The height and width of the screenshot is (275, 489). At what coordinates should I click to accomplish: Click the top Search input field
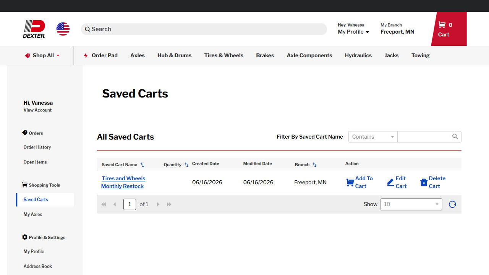(204, 29)
